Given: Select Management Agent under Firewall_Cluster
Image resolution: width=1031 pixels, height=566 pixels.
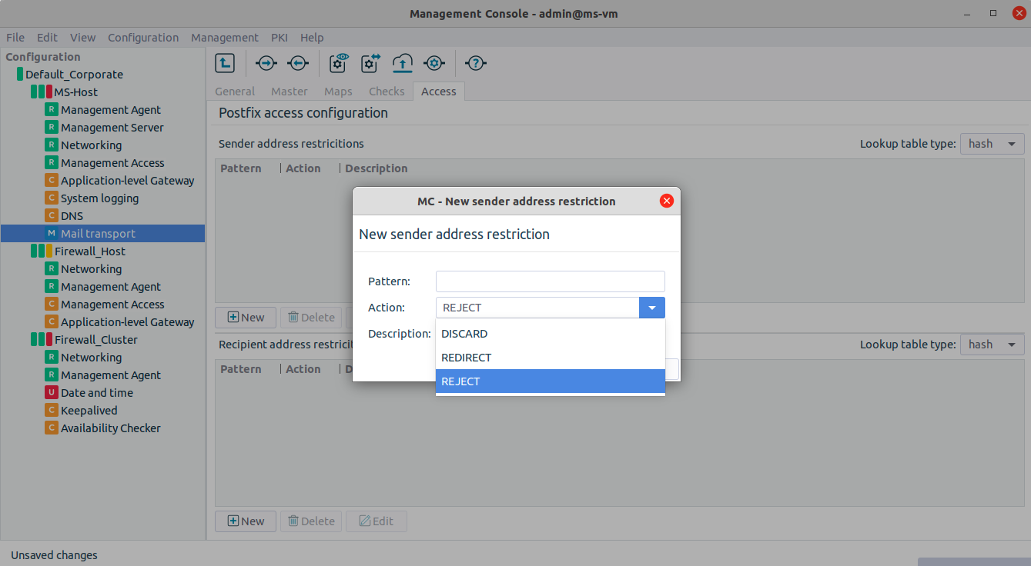Looking at the screenshot, I should click(111, 375).
